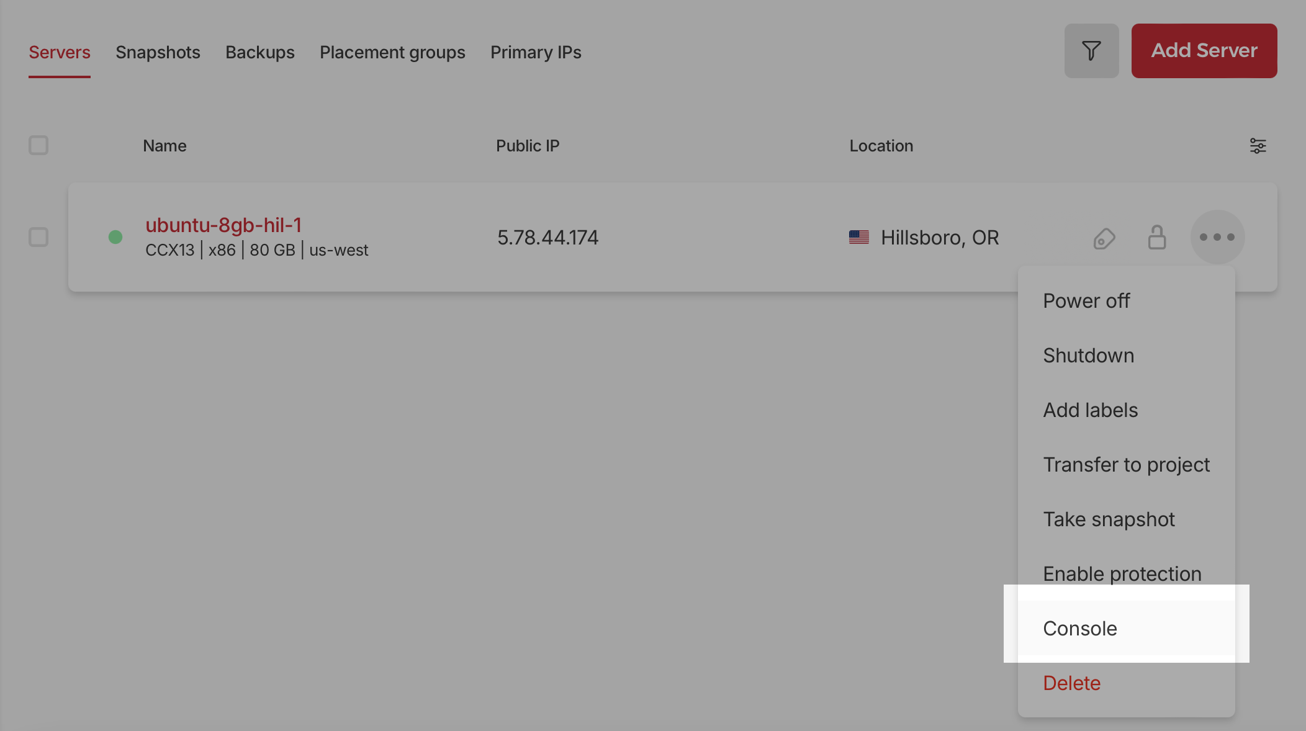The image size is (1306, 731).
Task: Click the US flag location icon
Action: 859,237
